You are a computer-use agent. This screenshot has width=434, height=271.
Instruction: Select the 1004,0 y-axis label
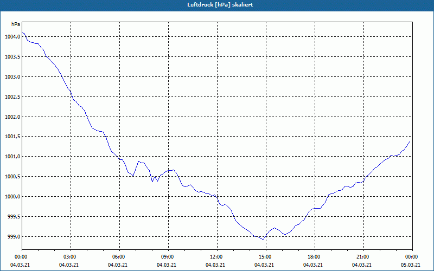pos(12,36)
